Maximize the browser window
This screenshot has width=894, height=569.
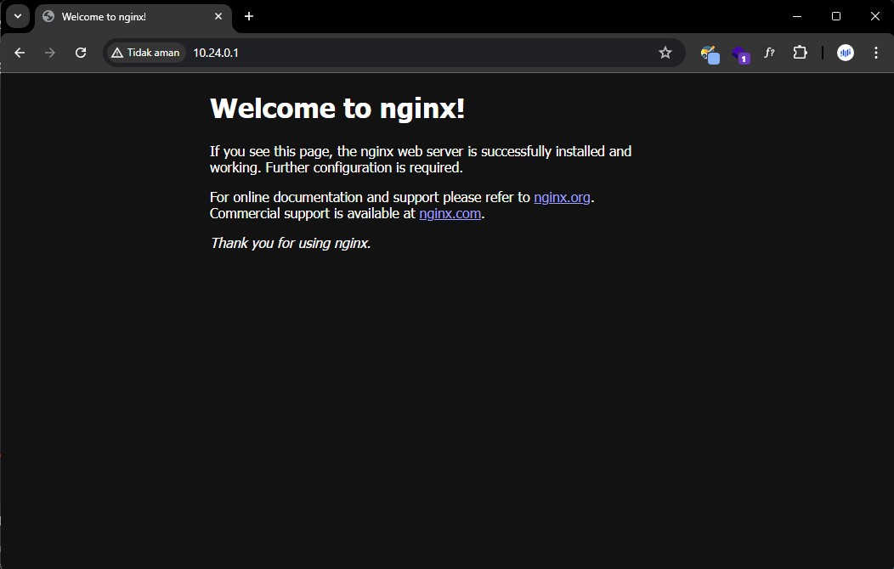click(x=836, y=16)
